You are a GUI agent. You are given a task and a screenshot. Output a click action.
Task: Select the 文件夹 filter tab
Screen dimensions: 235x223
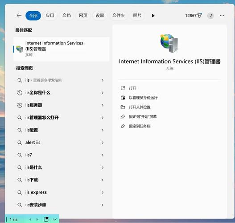click(119, 16)
